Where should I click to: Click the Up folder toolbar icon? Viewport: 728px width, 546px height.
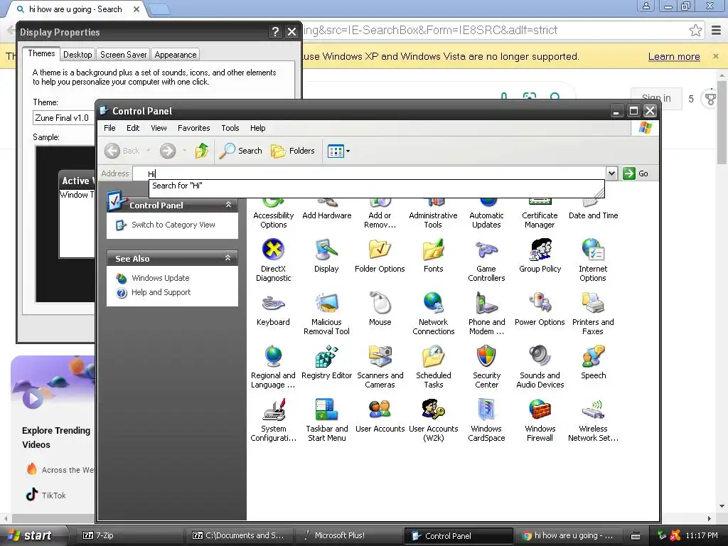point(201,151)
